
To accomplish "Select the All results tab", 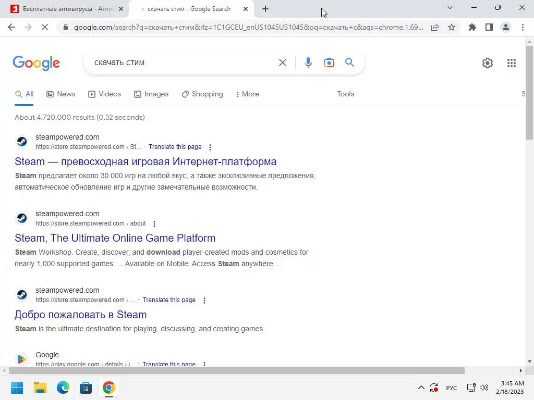I will pos(24,94).
